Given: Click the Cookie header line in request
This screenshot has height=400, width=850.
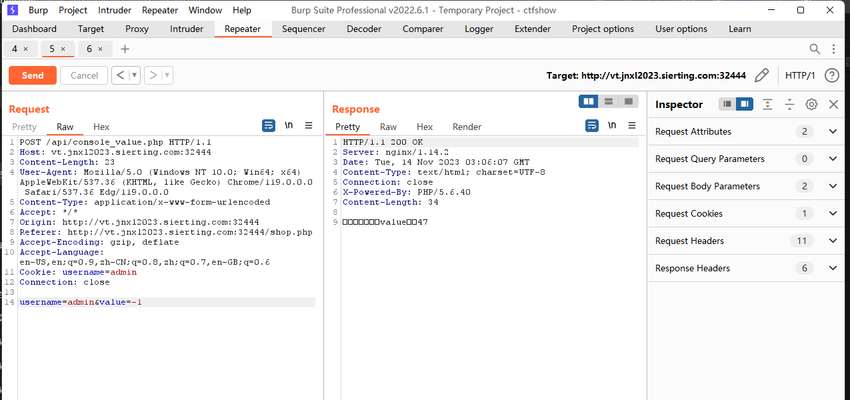Looking at the screenshot, I should tap(78, 272).
